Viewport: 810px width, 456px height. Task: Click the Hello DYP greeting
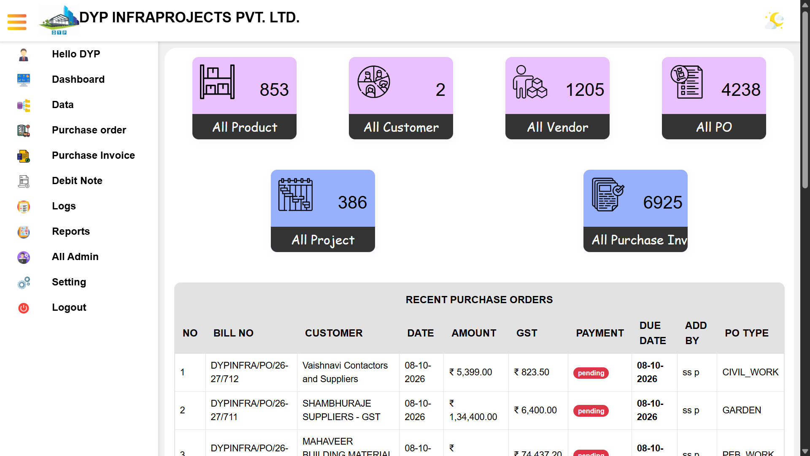click(76, 54)
